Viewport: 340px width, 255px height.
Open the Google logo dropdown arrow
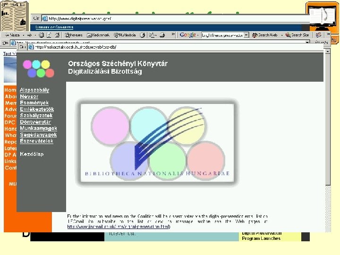pyautogui.click(x=198, y=35)
